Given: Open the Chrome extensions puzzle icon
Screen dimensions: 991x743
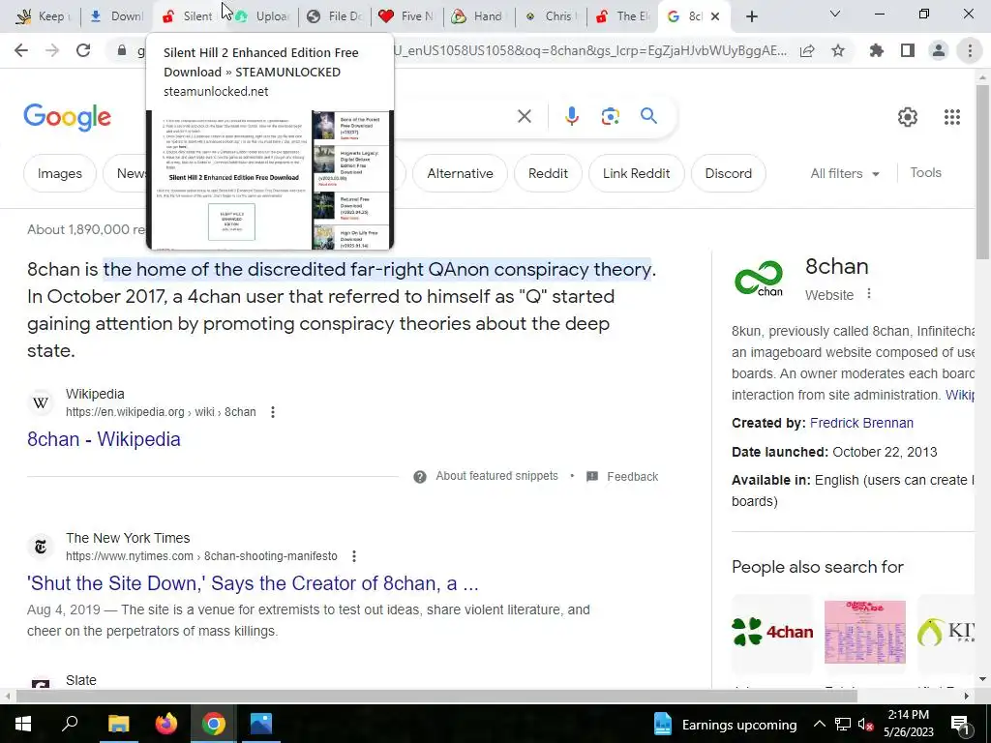Looking at the screenshot, I should 877,50.
